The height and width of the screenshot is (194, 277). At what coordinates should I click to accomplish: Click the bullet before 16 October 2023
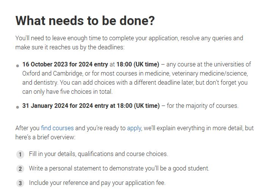click(17, 66)
